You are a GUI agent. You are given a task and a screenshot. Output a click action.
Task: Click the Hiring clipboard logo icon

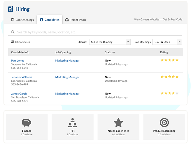pos(11,9)
